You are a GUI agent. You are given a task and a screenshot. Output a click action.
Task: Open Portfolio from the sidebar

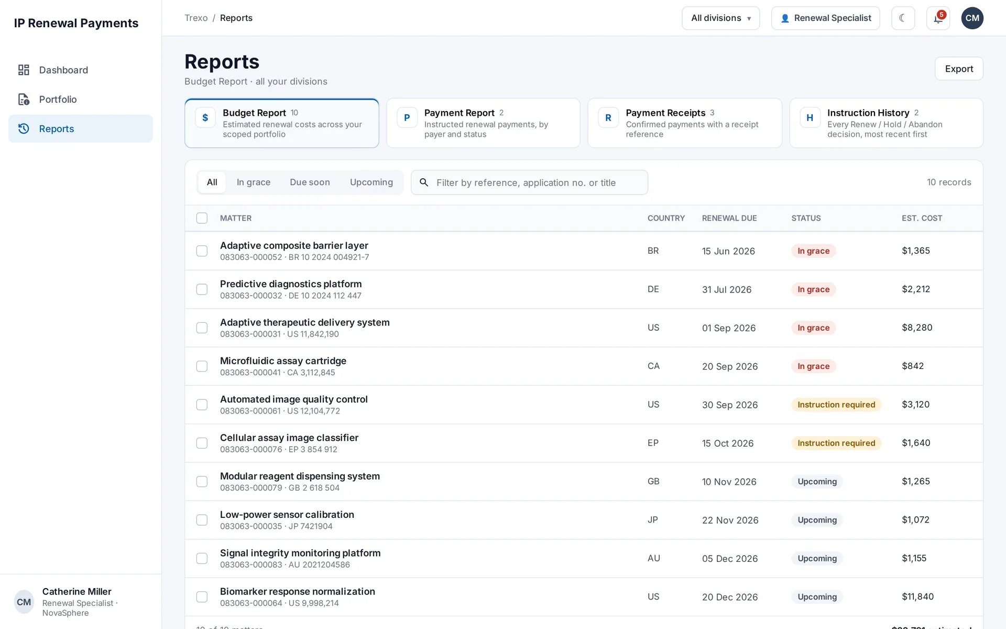click(x=81, y=99)
